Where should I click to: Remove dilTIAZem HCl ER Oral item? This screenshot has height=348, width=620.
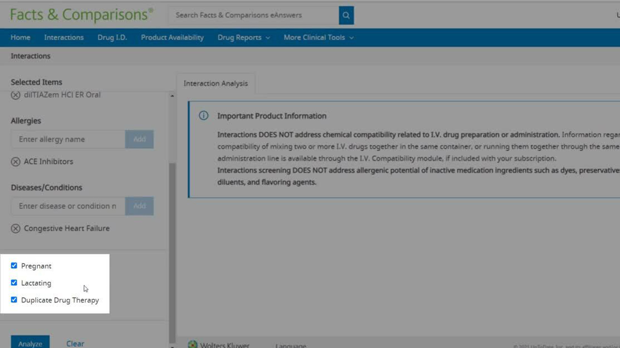pos(15,95)
